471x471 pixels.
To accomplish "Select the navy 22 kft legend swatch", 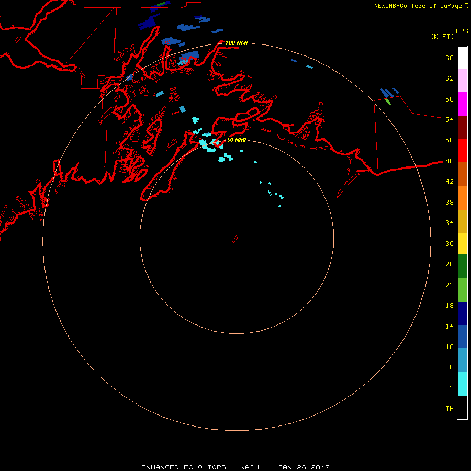I will coord(462,313).
